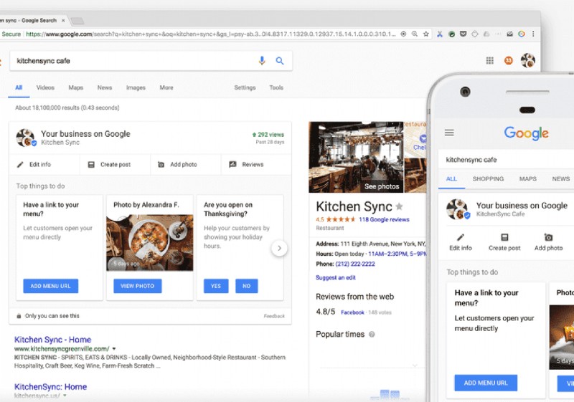Click the desktop ADD MENU URL button
Screen dimensions: 574x402
point(51,286)
